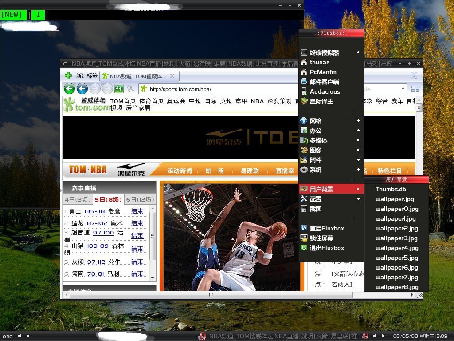This screenshot has width=454, height=341.
Task: Click the green new tab plus icon
Action: click(x=68, y=75)
